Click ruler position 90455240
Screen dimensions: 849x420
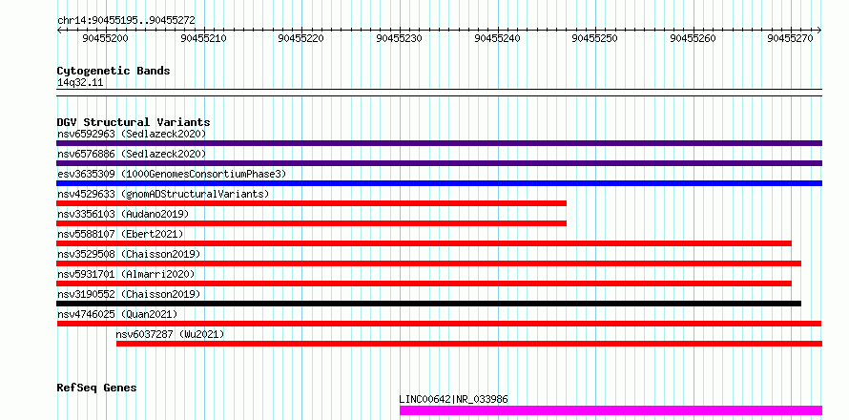pos(498,38)
